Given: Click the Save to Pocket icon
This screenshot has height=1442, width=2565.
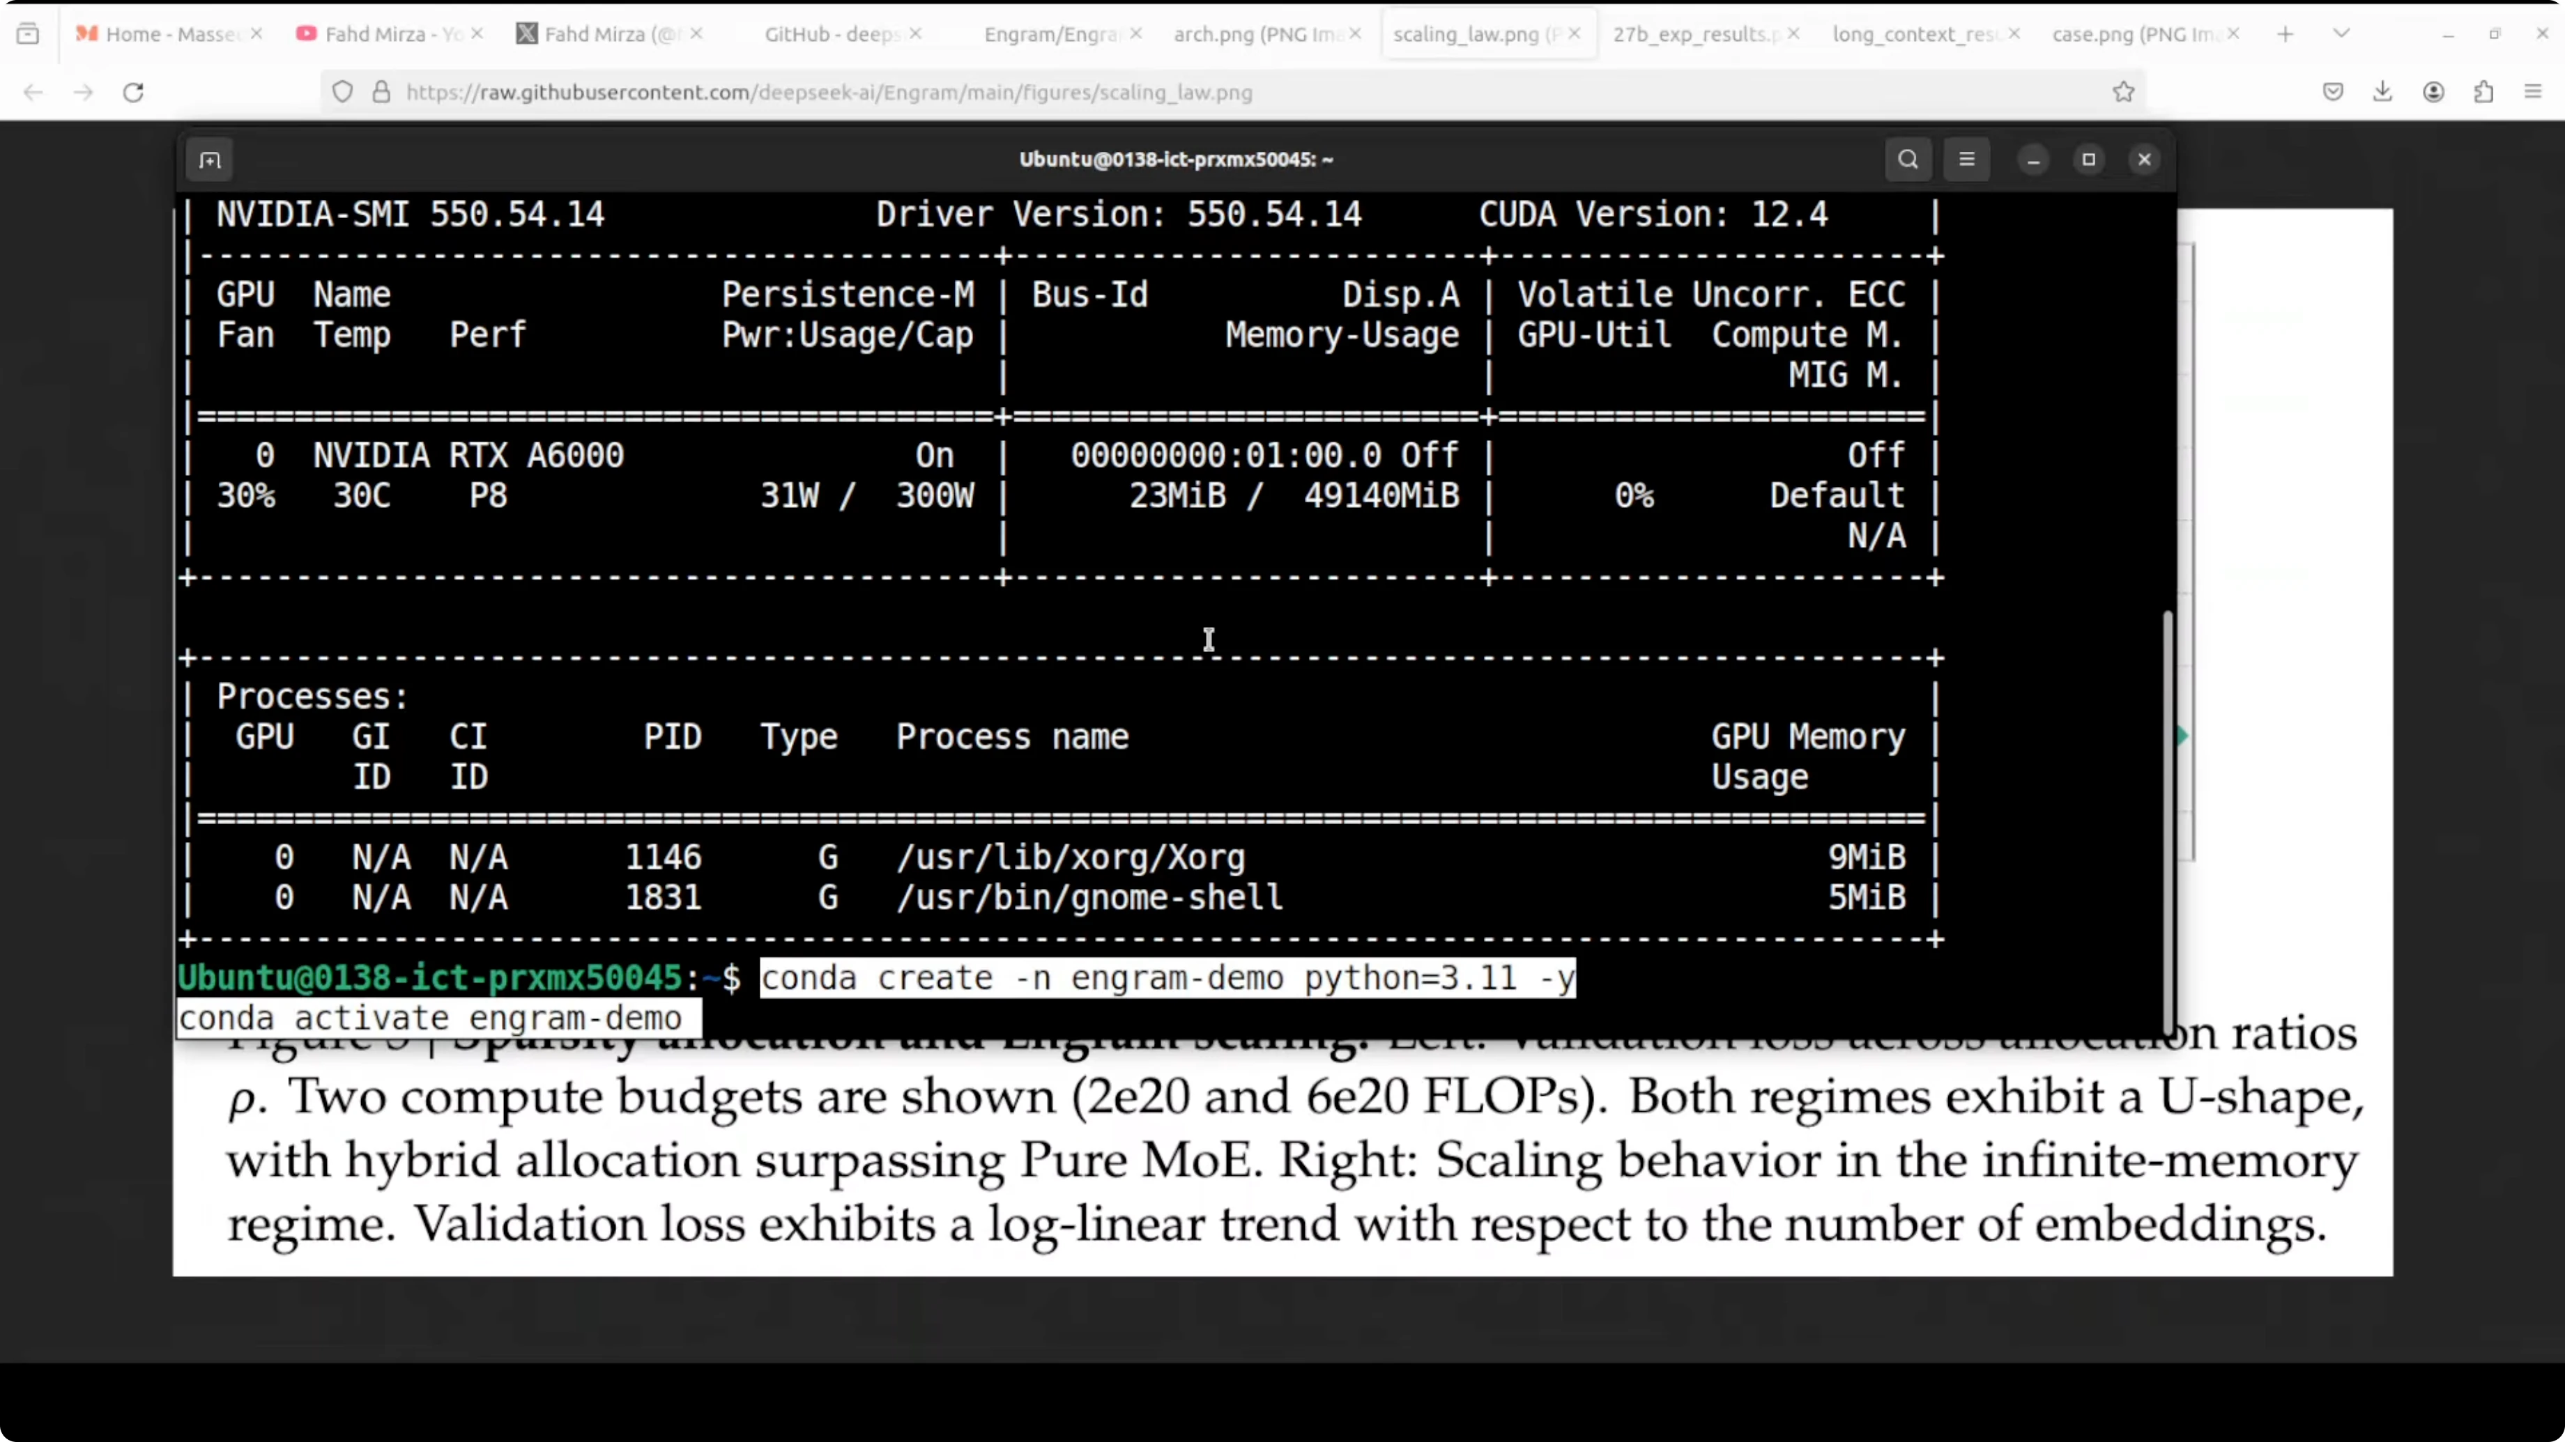Looking at the screenshot, I should pyautogui.click(x=2333, y=93).
